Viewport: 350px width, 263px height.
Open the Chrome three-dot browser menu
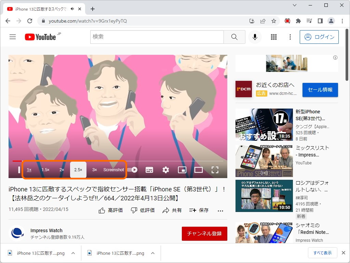coord(343,21)
